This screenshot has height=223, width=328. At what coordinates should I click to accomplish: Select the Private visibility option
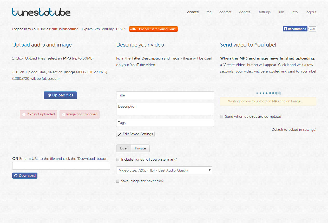[140, 148]
